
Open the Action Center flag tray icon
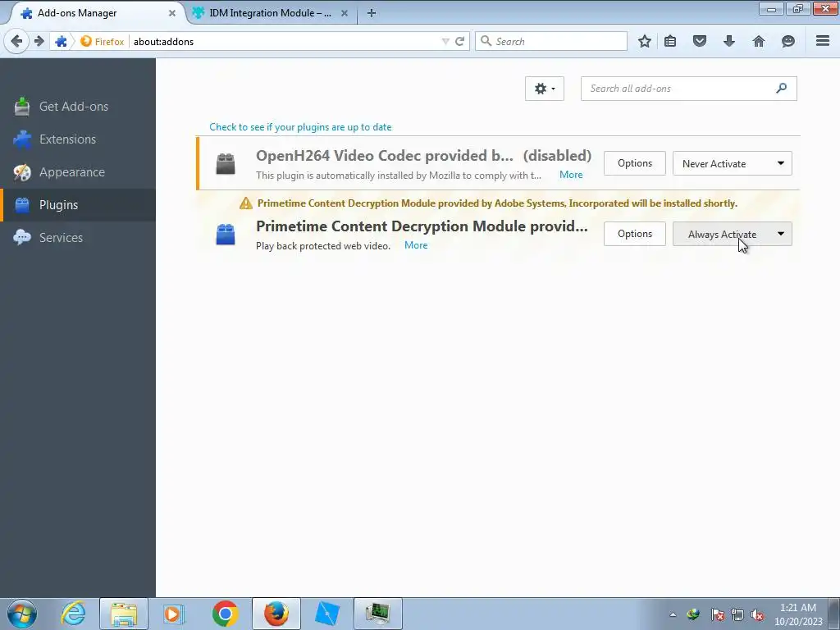tap(717, 614)
